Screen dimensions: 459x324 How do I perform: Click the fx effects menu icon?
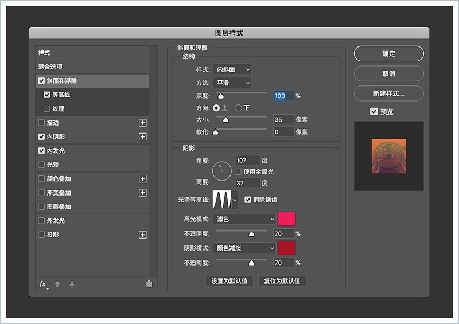[42, 284]
